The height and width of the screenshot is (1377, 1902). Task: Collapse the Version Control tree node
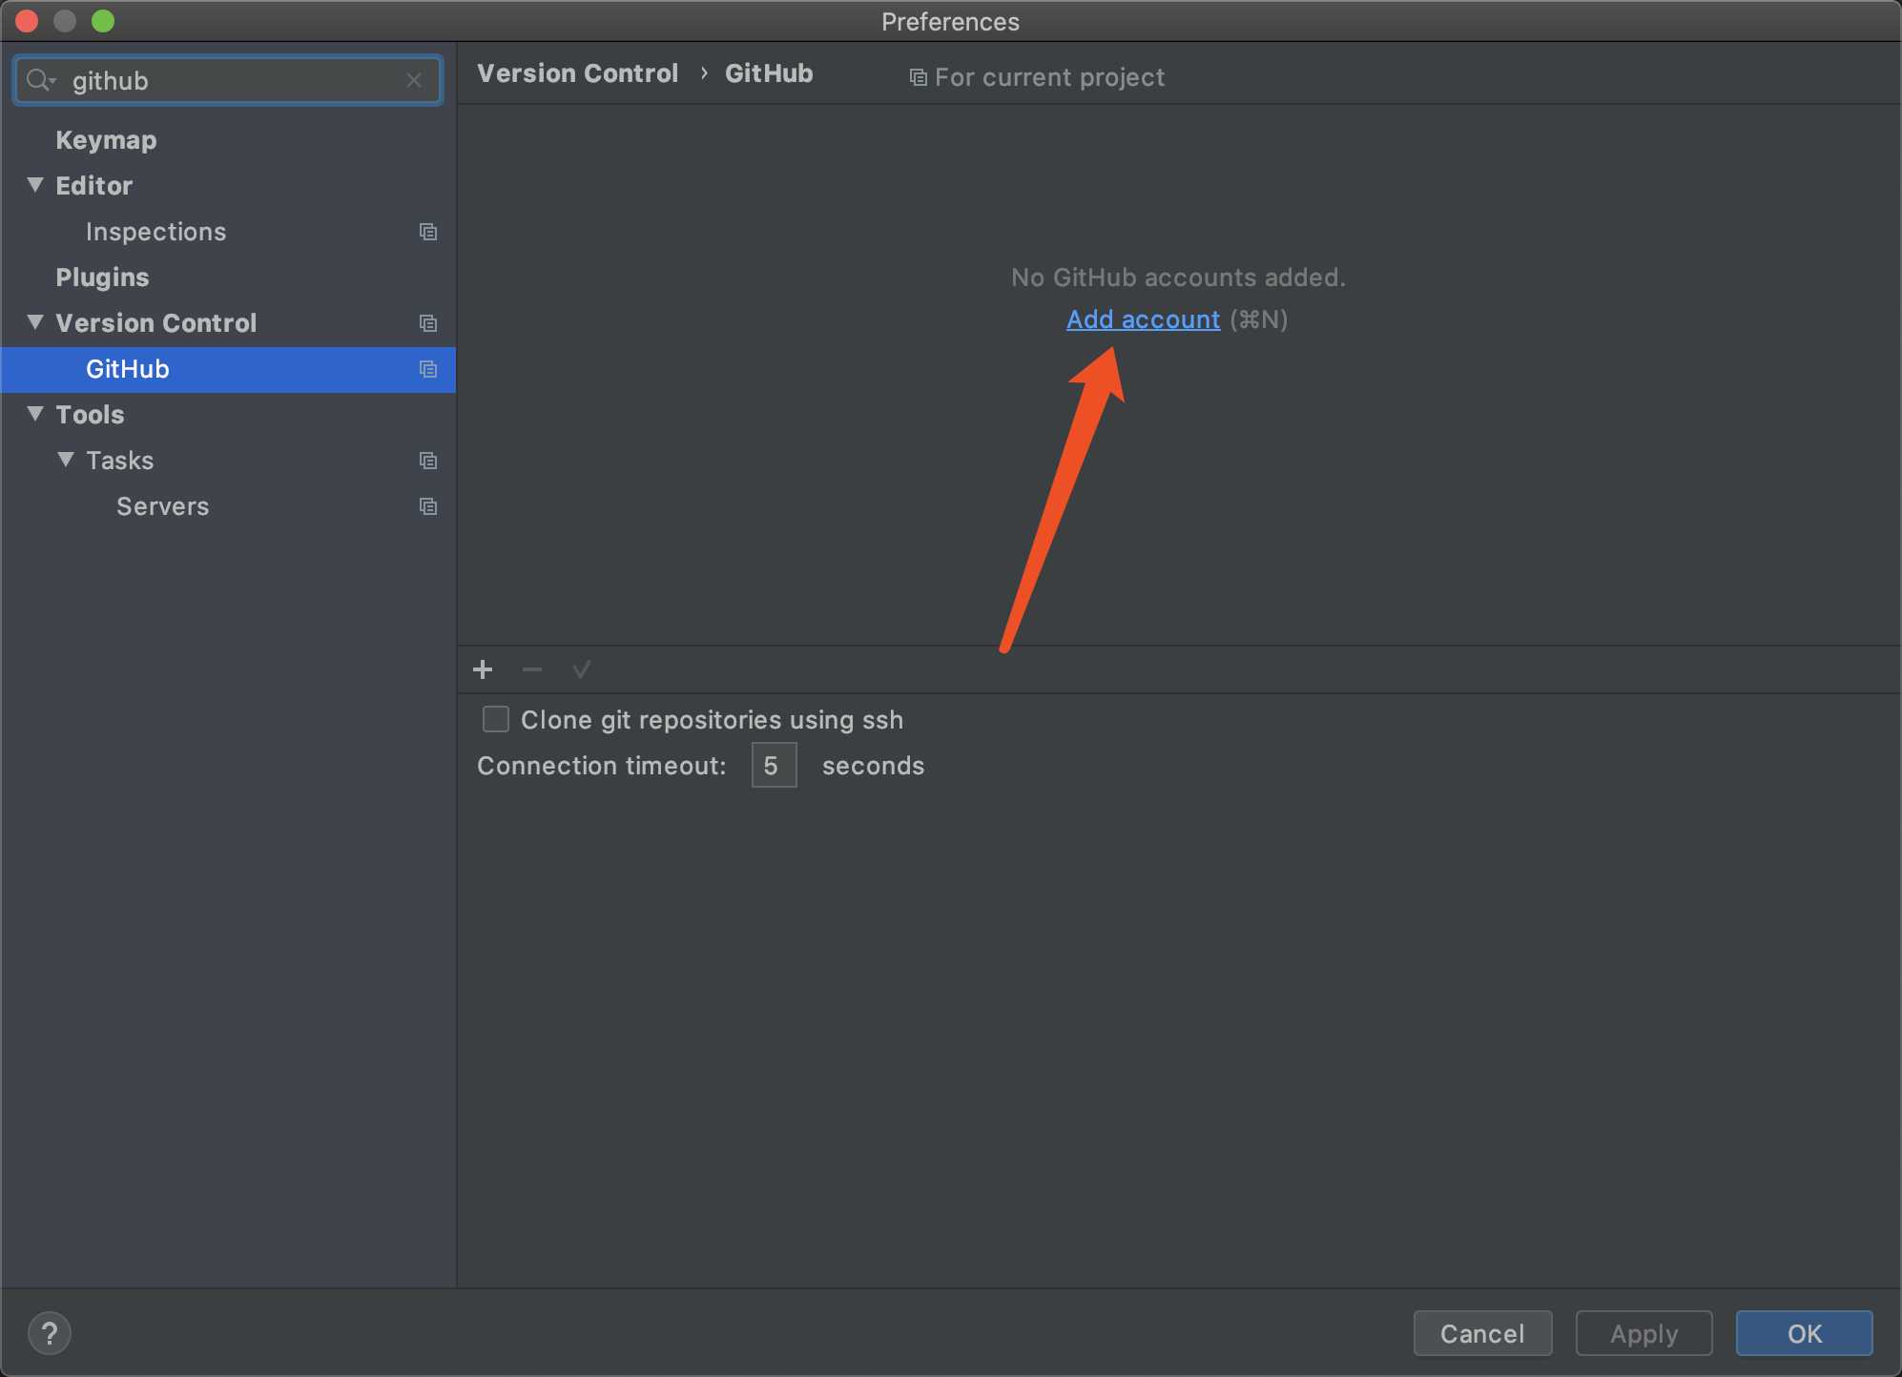pos(35,322)
